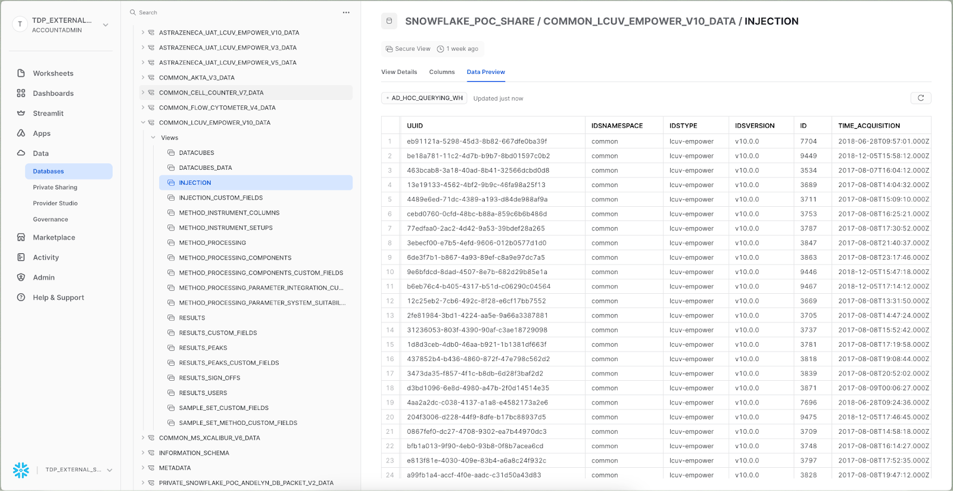Open Provider Studio page

[x=55, y=203]
